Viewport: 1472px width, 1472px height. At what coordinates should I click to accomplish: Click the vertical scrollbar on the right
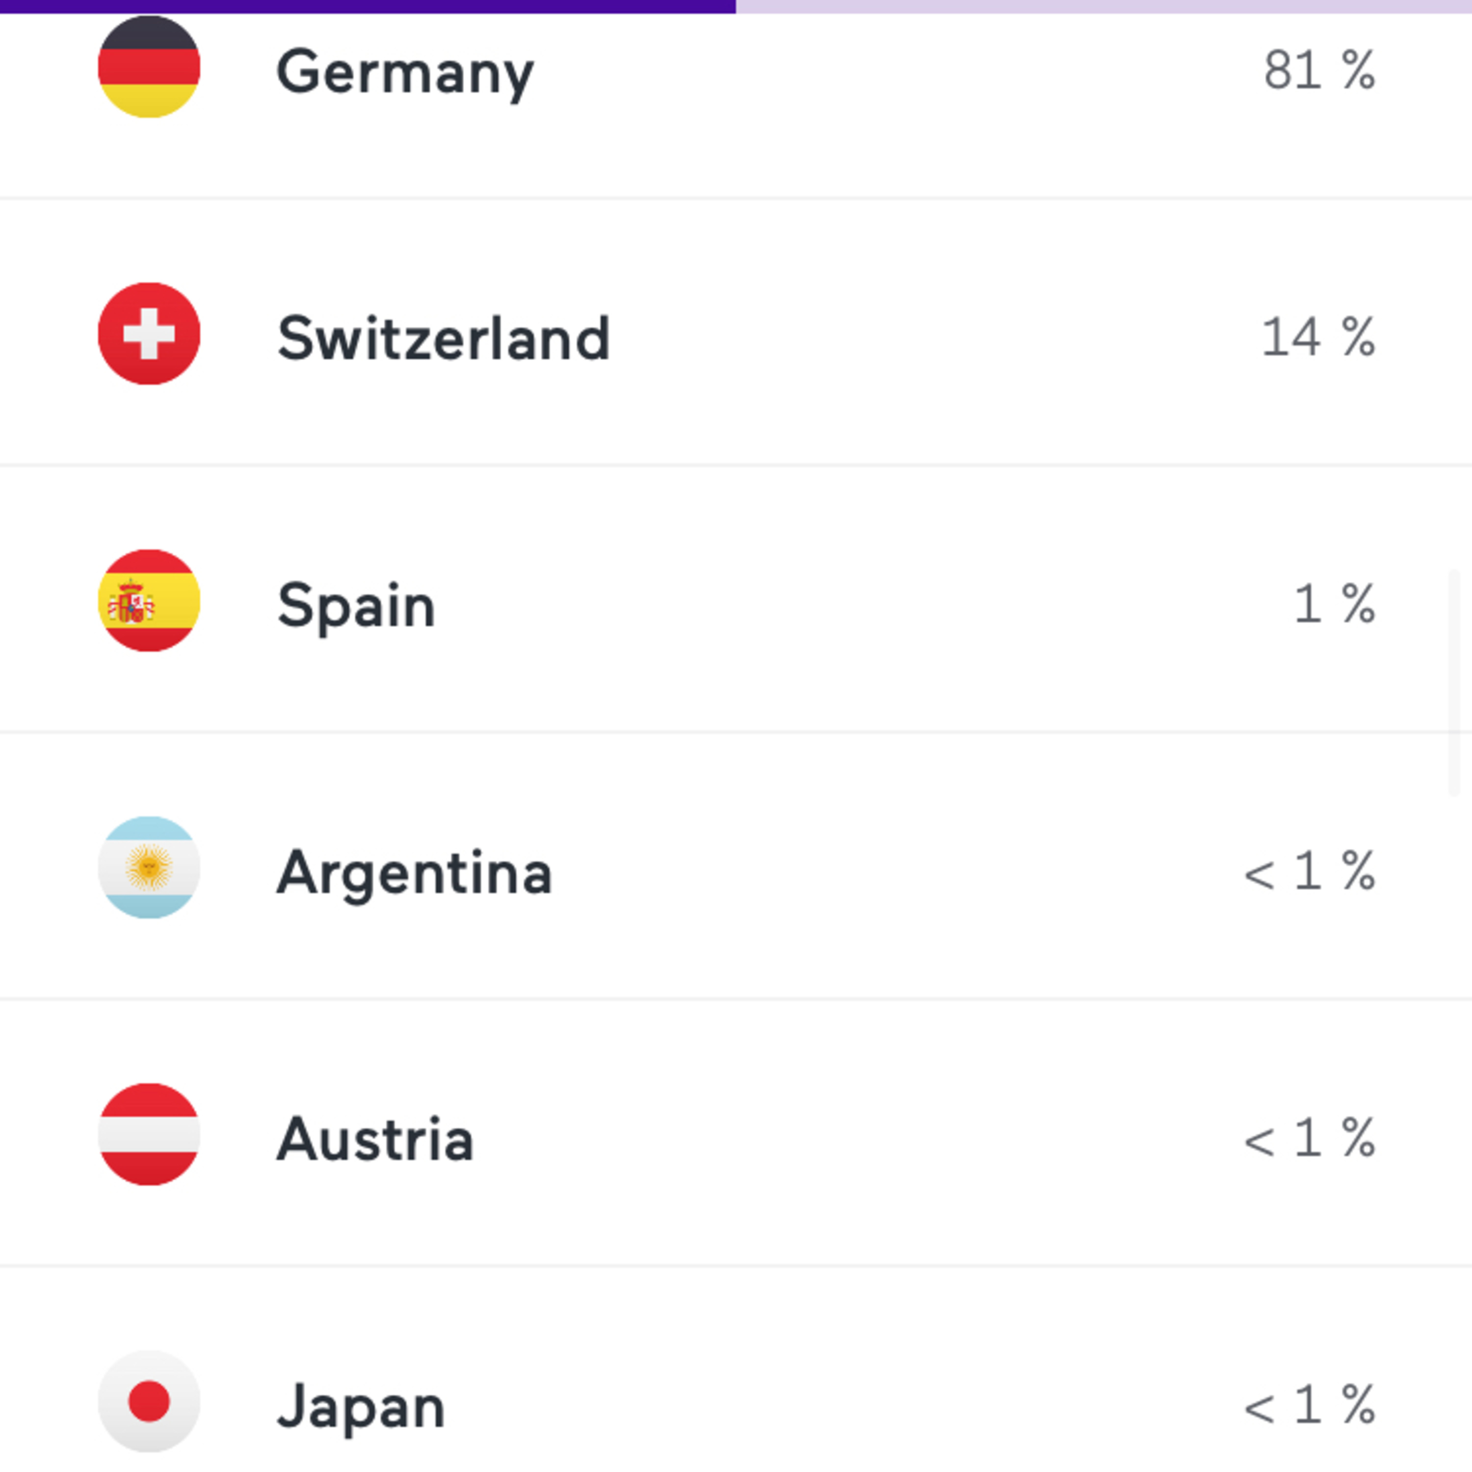click(x=1454, y=682)
